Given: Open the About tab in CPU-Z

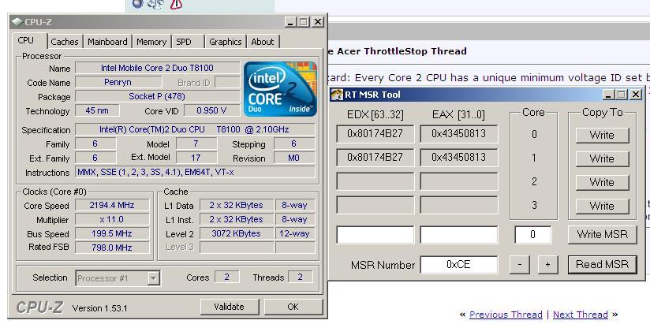Looking at the screenshot, I should (x=263, y=42).
